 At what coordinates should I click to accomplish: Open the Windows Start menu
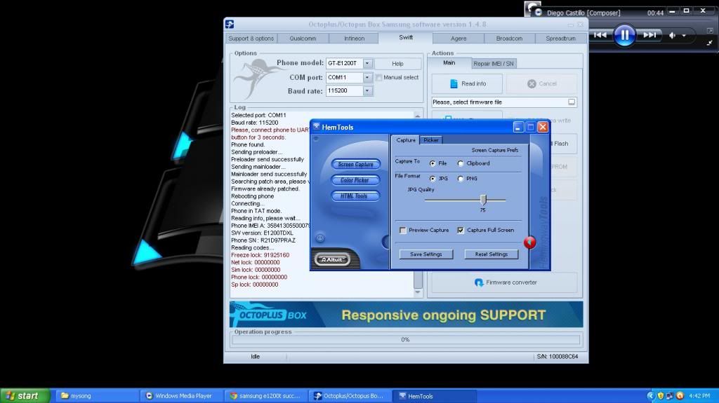point(25,396)
